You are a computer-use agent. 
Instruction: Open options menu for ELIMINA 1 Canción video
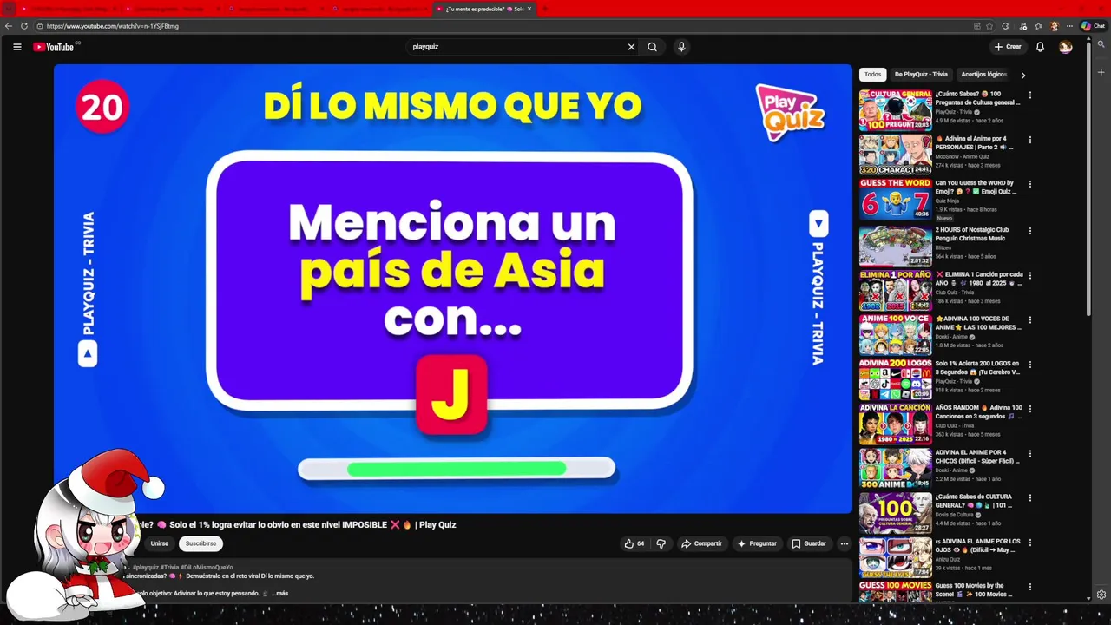[1030, 275]
